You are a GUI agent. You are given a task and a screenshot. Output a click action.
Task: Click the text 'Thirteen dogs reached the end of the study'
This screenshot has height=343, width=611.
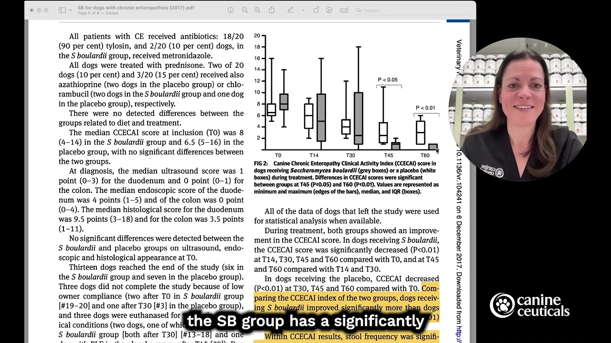[141, 267]
